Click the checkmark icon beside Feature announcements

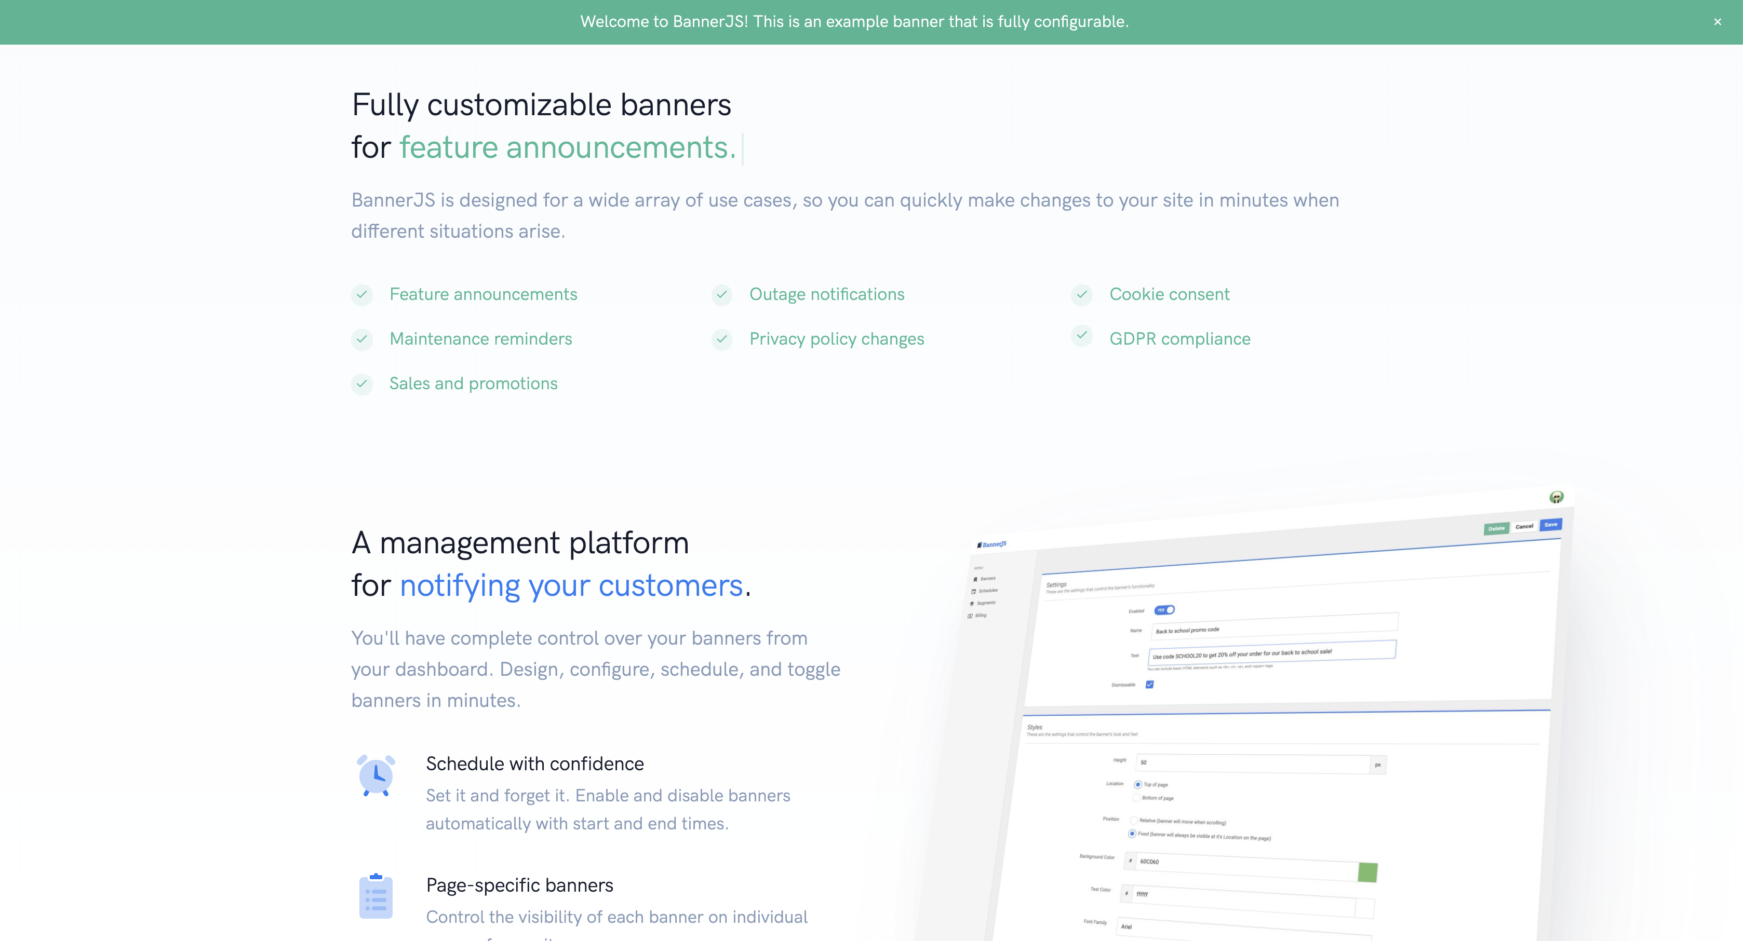[x=362, y=295]
